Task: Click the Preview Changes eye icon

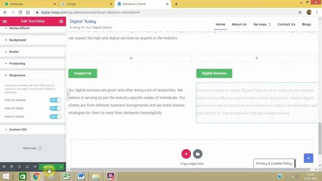Action: 35,167
